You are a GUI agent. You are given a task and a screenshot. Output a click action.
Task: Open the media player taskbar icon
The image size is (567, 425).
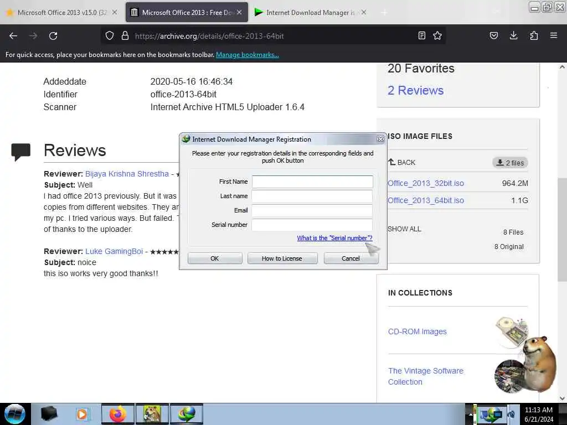82,414
